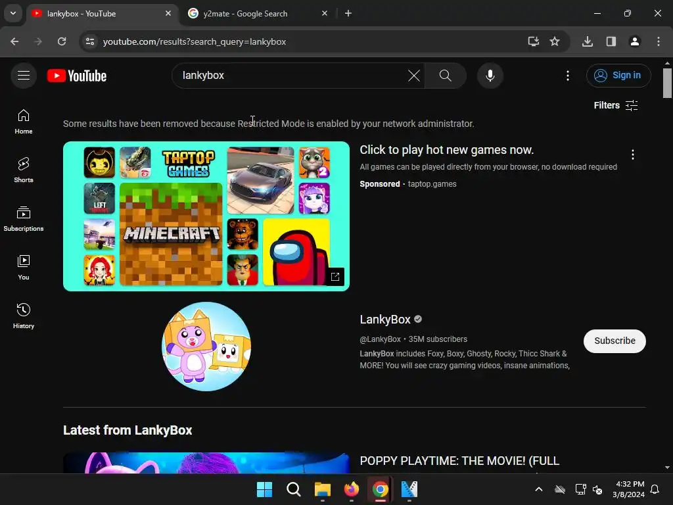Open Chrome profile menu

tap(634, 41)
